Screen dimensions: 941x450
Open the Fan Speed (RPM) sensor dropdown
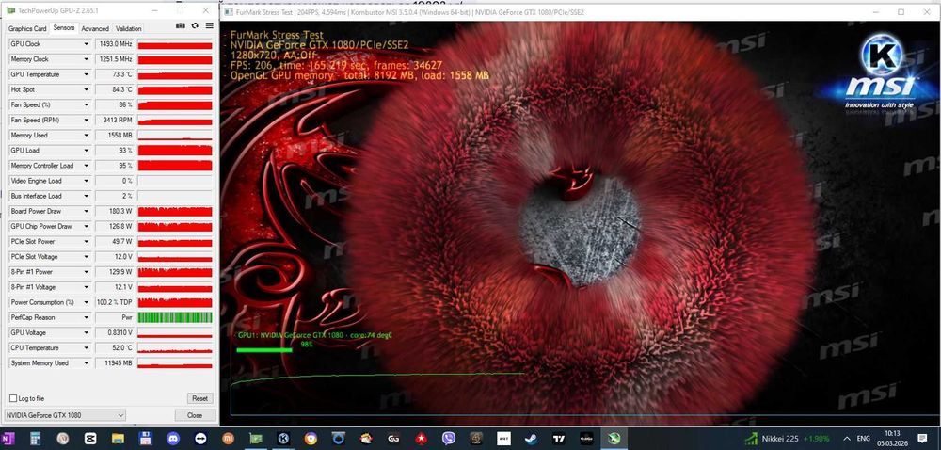click(x=87, y=120)
